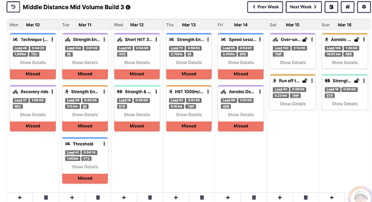Open the calendar picker icon button

point(331,7)
